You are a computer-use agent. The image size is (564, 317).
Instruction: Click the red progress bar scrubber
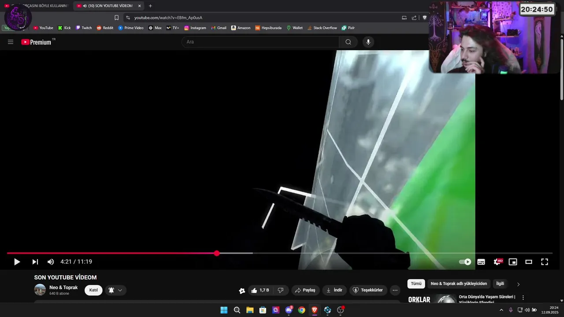pos(216,253)
